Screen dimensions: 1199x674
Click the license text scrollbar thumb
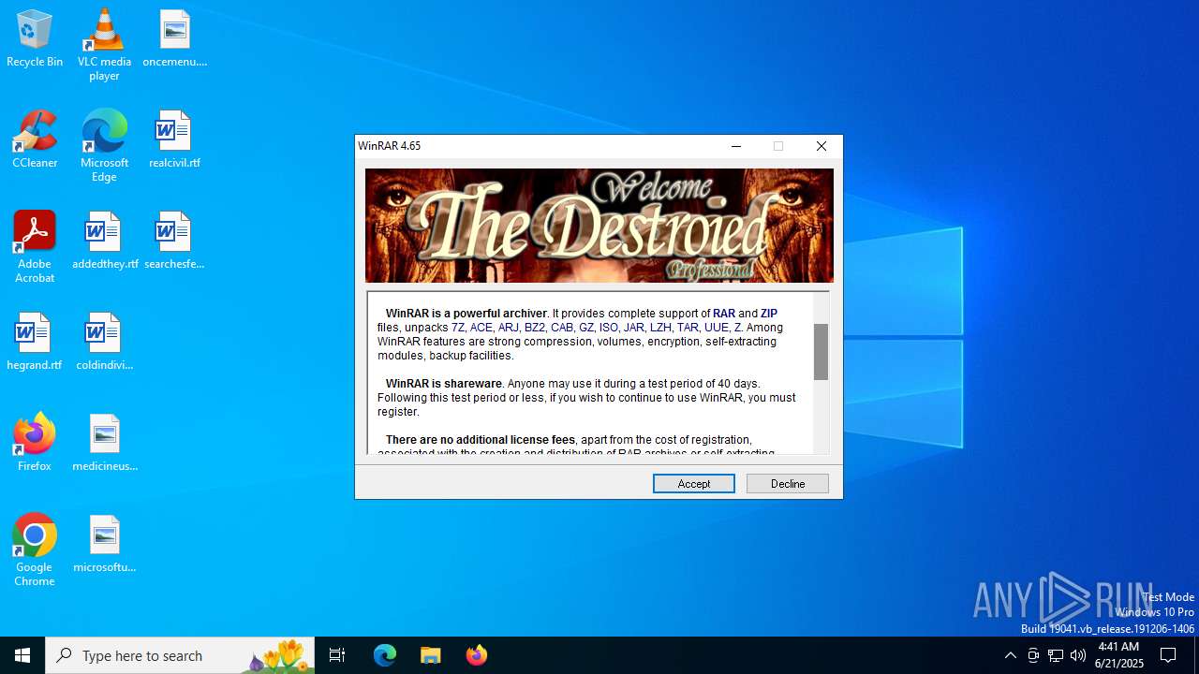pyautogui.click(x=821, y=352)
